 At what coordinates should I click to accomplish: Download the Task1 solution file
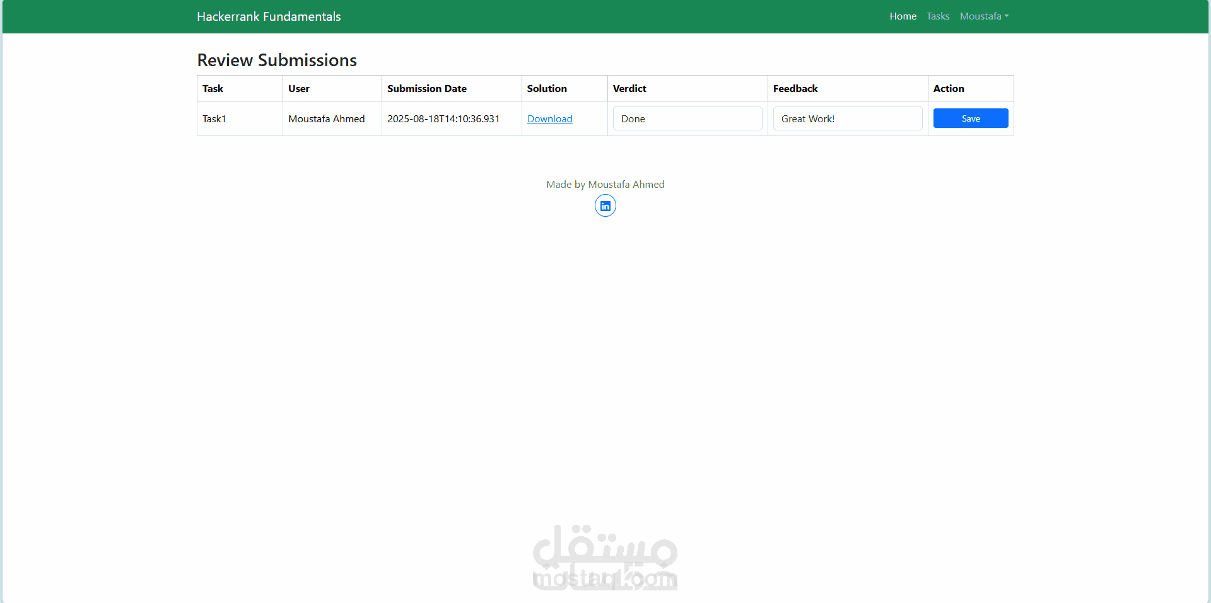coord(550,118)
